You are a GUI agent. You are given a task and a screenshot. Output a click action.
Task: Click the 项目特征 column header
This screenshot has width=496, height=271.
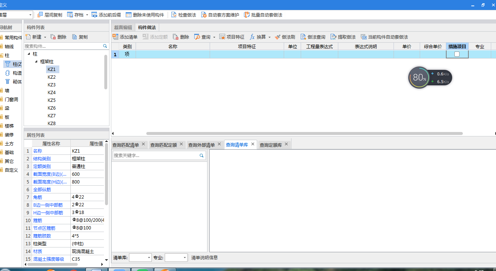tap(247, 46)
